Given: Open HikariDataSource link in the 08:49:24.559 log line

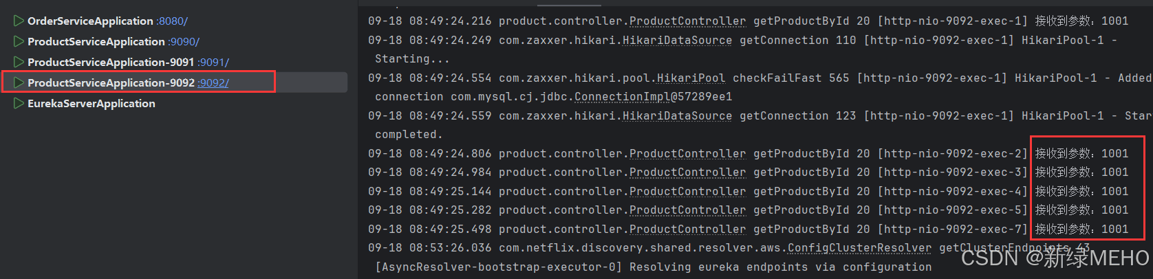Looking at the screenshot, I should (677, 116).
